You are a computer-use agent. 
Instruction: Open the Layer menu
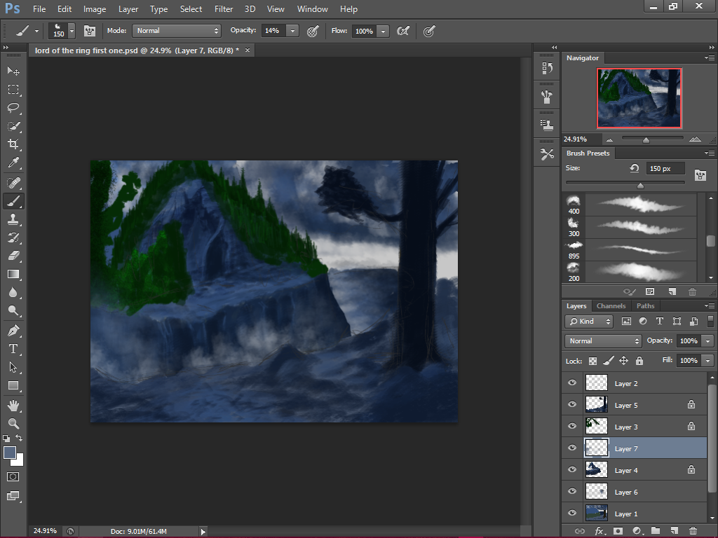[x=128, y=9]
